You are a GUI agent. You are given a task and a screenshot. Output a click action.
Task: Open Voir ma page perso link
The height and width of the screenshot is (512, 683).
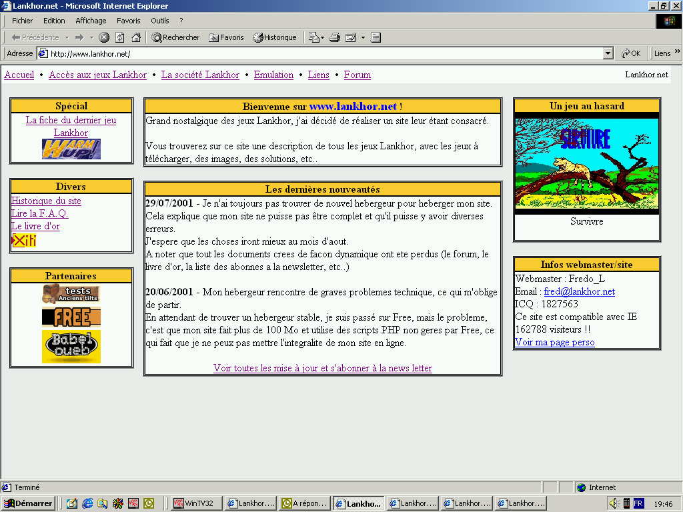coord(554,342)
